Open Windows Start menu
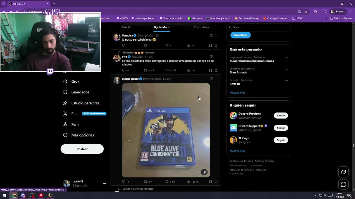 pyautogui.click(x=4, y=195)
